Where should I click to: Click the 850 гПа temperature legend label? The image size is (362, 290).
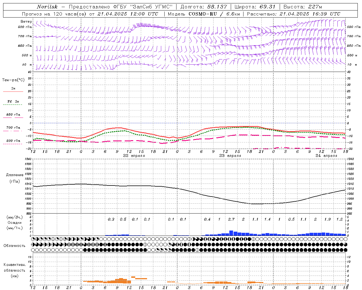[13, 115]
